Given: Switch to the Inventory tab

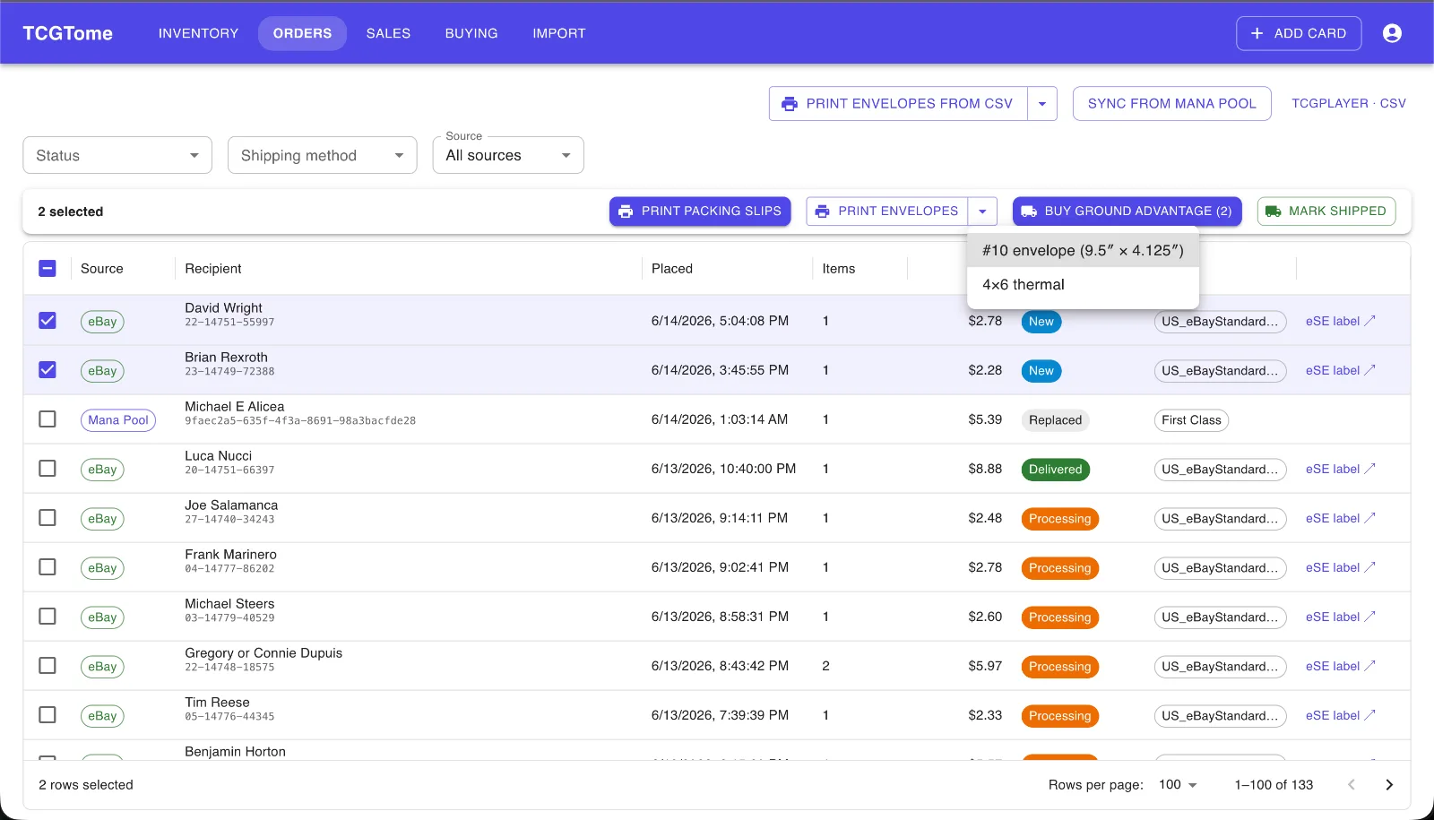Looking at the screenshot, I should click(x=198, y=33).
